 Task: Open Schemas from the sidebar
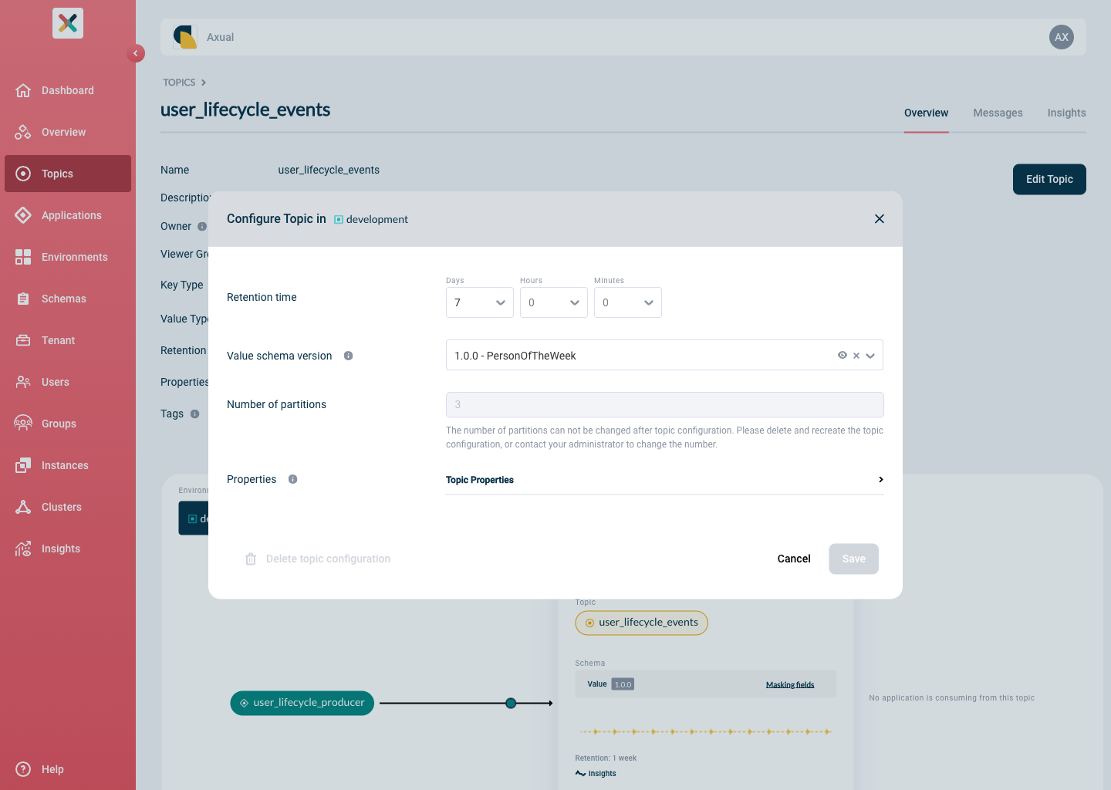coord(68,299)
